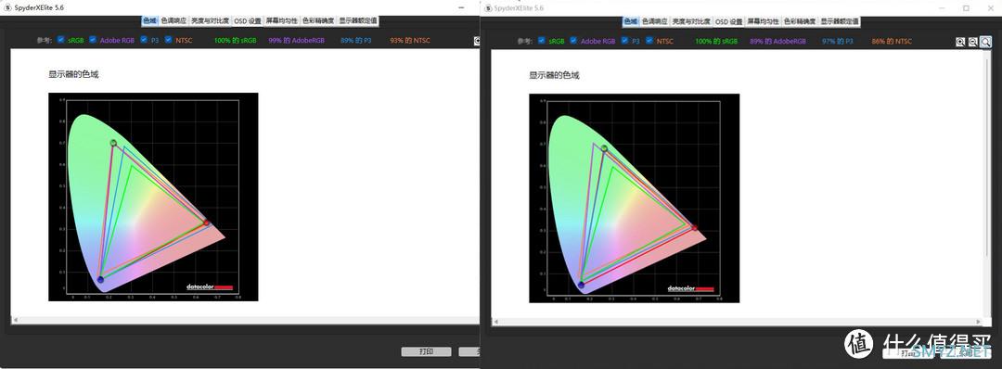Uncheck sRGB reference in left window
The height and width of the screenshot is (369, 1002).
(60, 40)
